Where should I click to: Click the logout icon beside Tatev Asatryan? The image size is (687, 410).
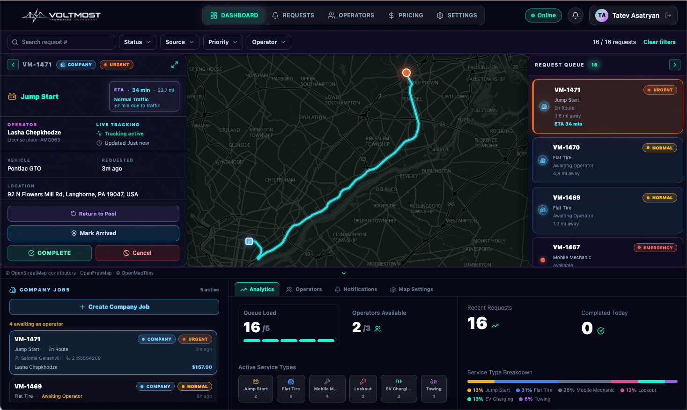[668, 15]
